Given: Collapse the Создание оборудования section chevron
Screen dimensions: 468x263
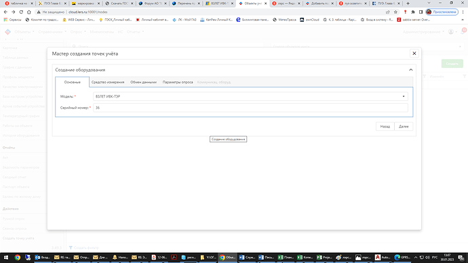Looking at the screenshot, I should (x=411, y=70).
